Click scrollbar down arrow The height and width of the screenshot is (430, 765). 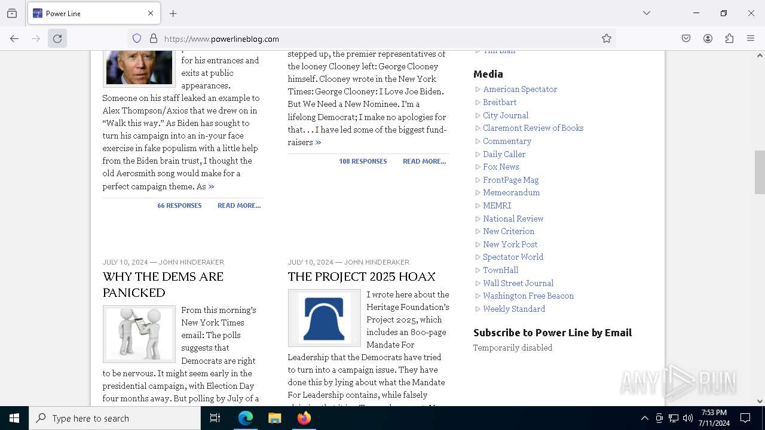(760, 401)
